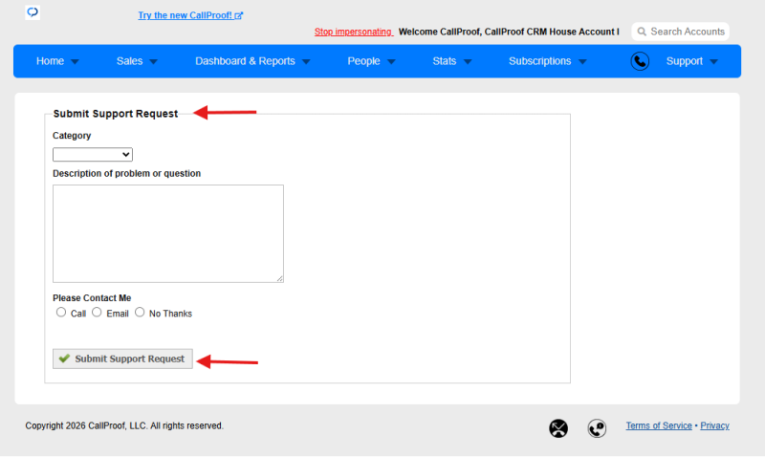The image size is (765, 457).
Task: Select the Email radio button
Action: tap(97, 312)
